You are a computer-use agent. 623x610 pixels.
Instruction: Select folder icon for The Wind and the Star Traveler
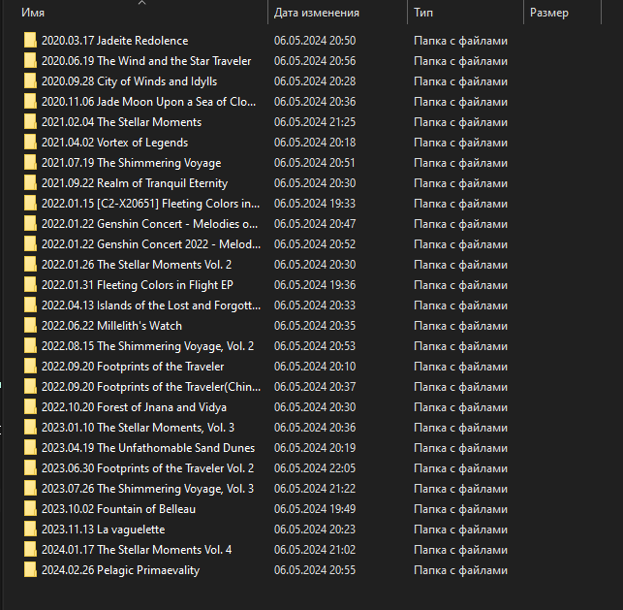point(30,61)
